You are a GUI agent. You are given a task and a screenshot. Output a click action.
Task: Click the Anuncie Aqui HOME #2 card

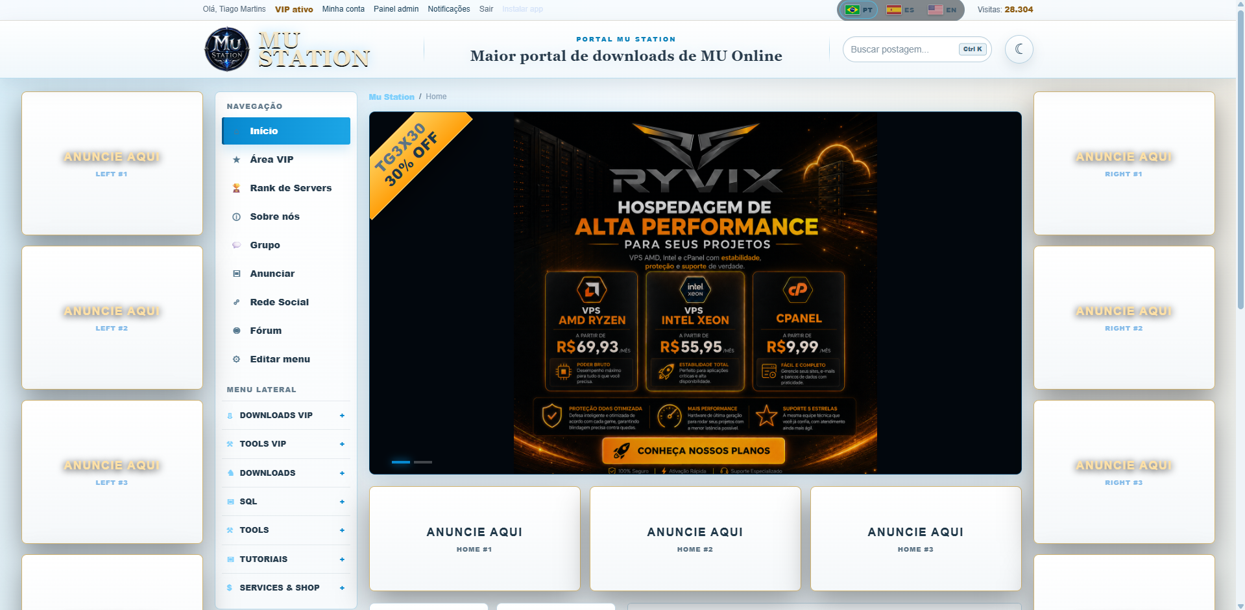[695, 539]
